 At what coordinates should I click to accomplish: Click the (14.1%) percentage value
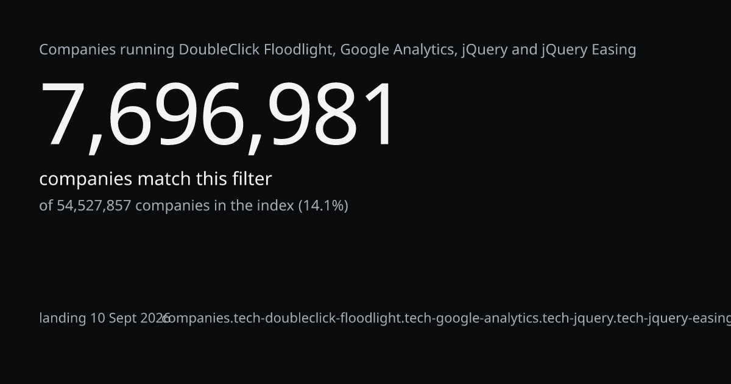(x=323, y=205)
